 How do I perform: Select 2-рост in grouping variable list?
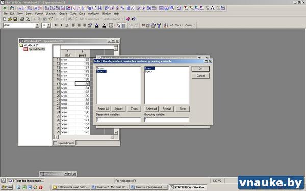coord(149,71)
